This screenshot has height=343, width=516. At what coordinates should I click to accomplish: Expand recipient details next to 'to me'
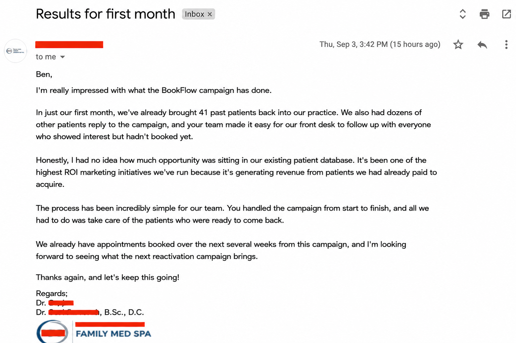[x=62, y=57]
